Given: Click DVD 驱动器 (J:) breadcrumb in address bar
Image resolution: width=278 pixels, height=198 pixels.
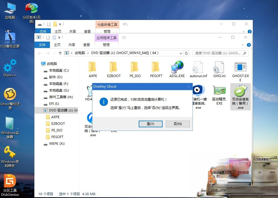Looking at the screenshot, I should (x=125, y=53).
